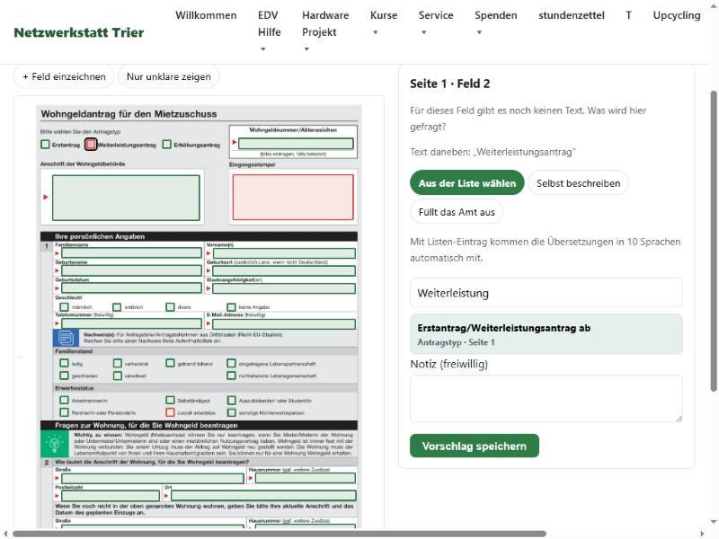The height and width of the screenshot is (539, 719).
Task: Click the Wohngeldnummer/Aktenzeichen field on the form
Action: pos(296,144)
